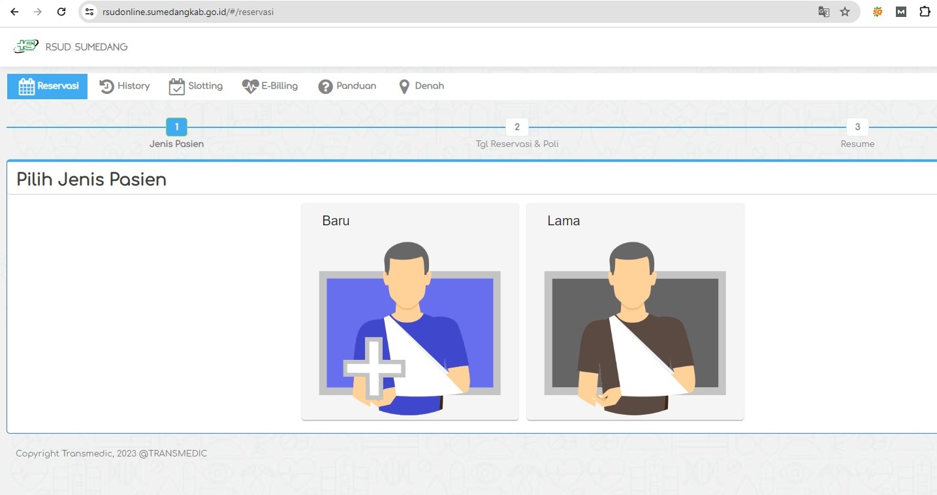Jump to step 2 Tgl Reservasi & Poli

point(516,127)
